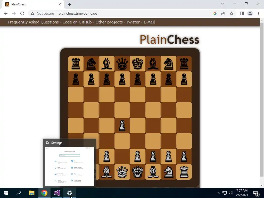This screenshot has width=264, height=198.
Task: Reload the current page
Action: click(22, 13)
